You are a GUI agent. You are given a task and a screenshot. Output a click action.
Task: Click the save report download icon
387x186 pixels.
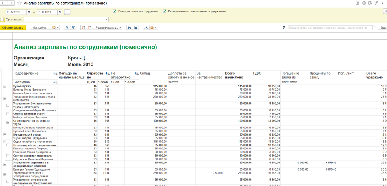click(x=146, y=28)
